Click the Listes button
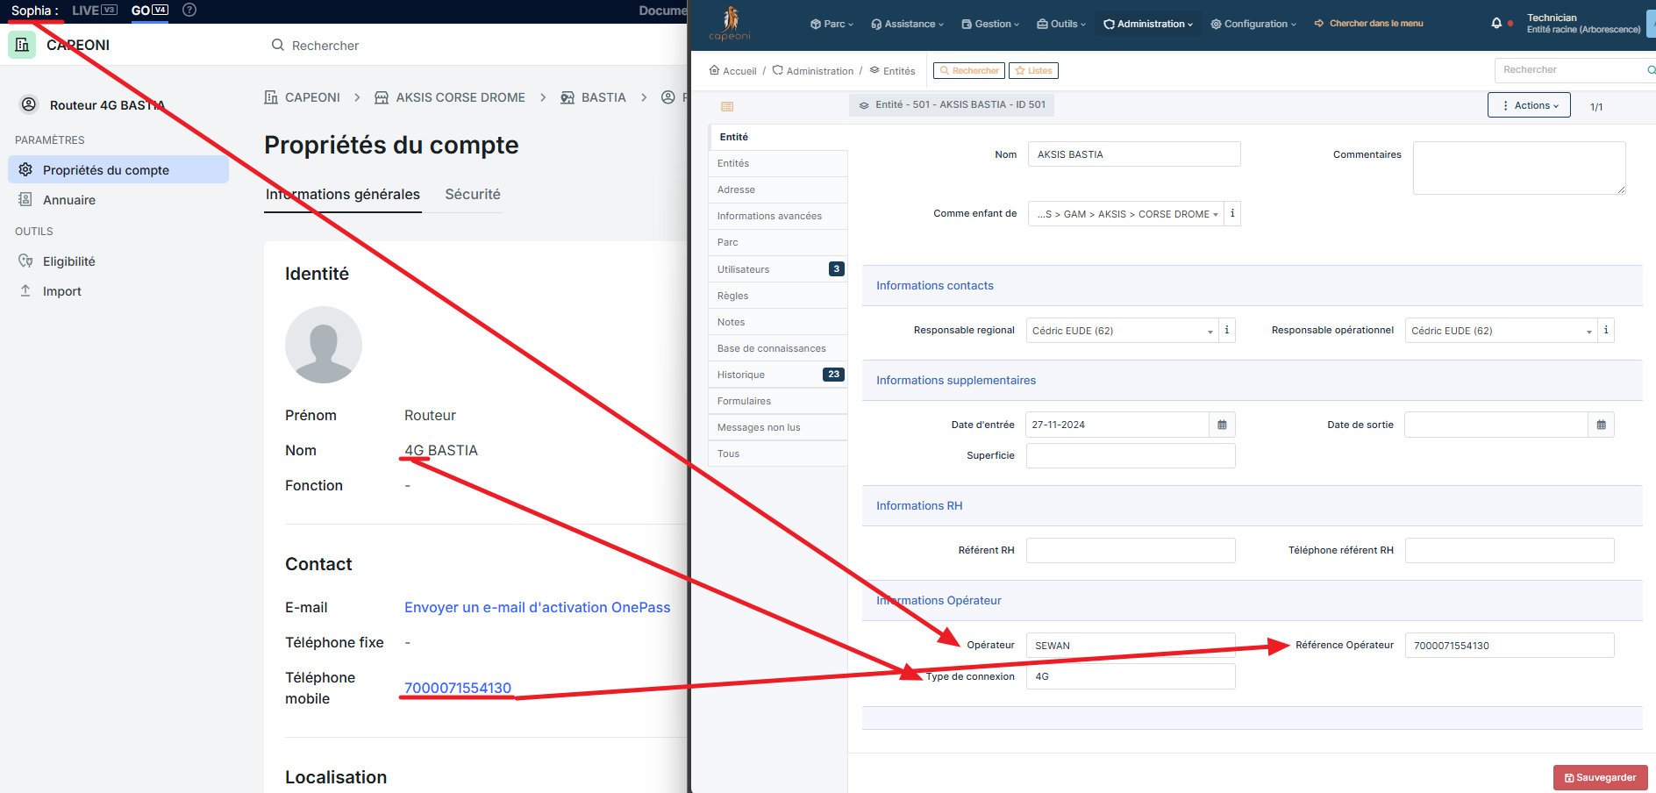The height and width of the screenshot is (793, 1656). 1034,71
